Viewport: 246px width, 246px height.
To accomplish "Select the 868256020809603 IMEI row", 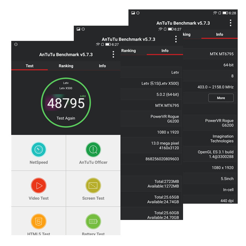I will point(151,159).
